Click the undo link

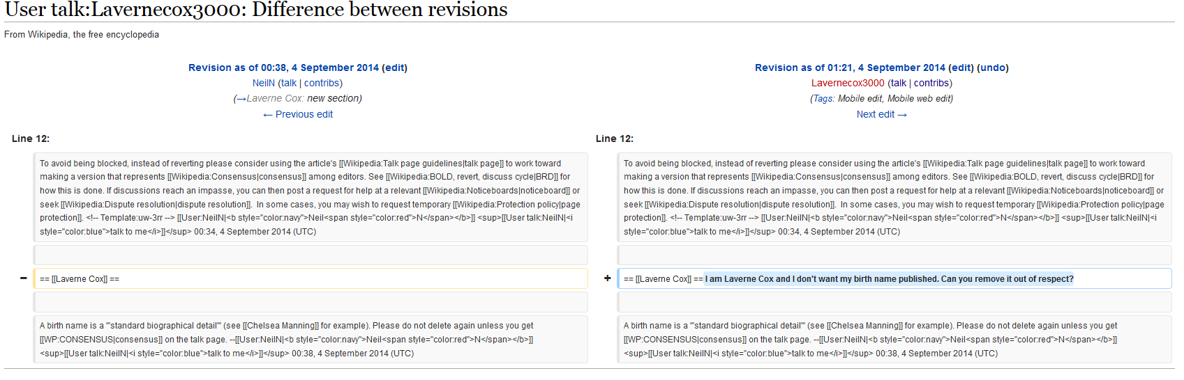[x=994, y=68]
